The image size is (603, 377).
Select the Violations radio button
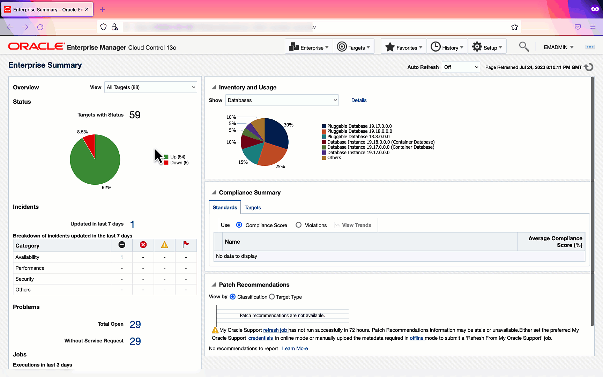coord(299,225)
